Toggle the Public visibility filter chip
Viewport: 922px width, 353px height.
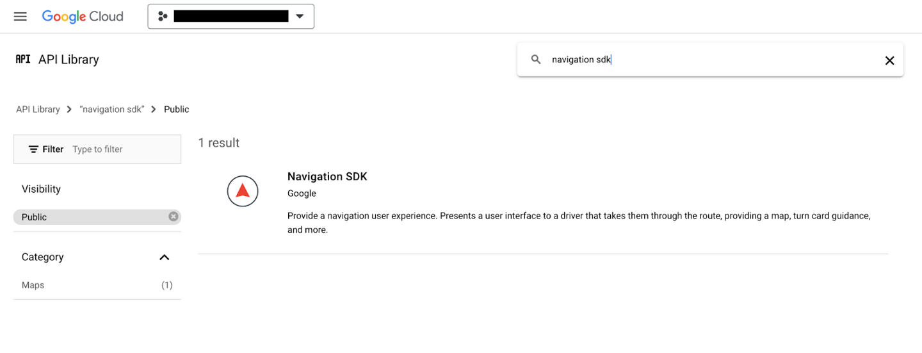35,217
